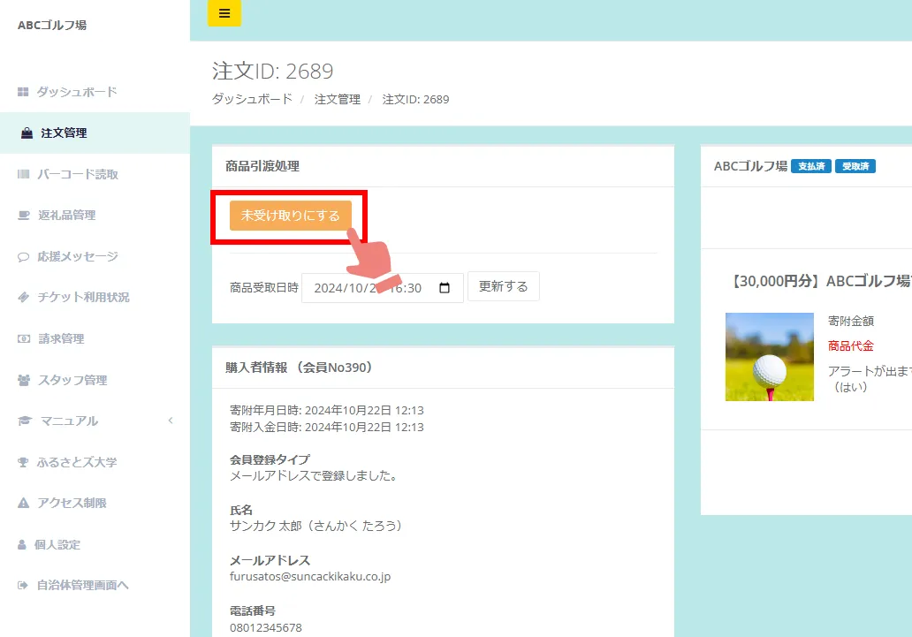Click the trophy icon for ふるさとズ大学

point(24,462)
